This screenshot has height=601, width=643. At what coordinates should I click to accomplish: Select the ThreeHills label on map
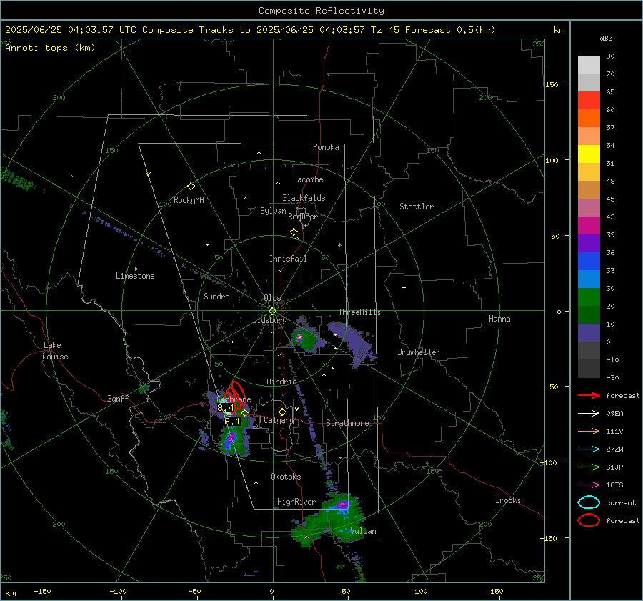pyautogui.click(x=359, y=312)
